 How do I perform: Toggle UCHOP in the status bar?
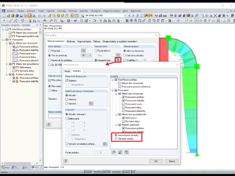88,172
